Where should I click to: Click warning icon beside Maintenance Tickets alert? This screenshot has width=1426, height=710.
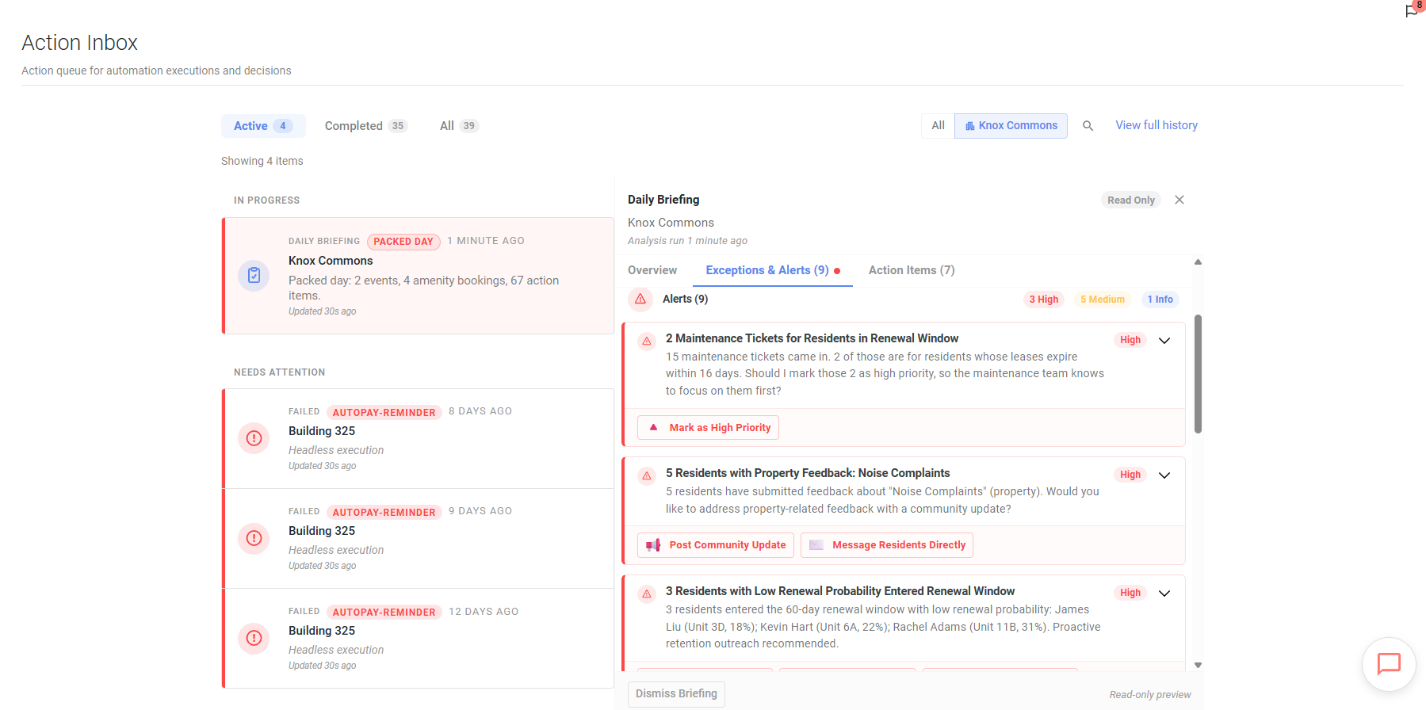tap(647, 341)
